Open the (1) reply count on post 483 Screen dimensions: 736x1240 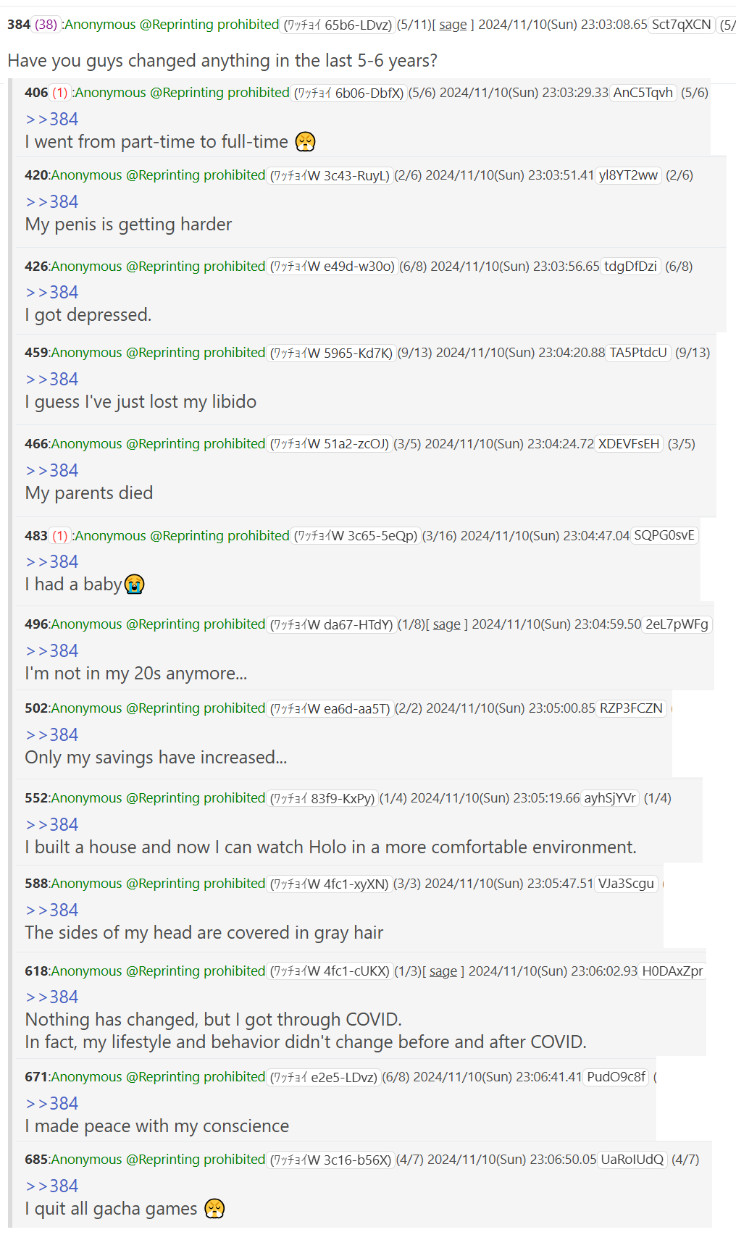coord(60,536)
